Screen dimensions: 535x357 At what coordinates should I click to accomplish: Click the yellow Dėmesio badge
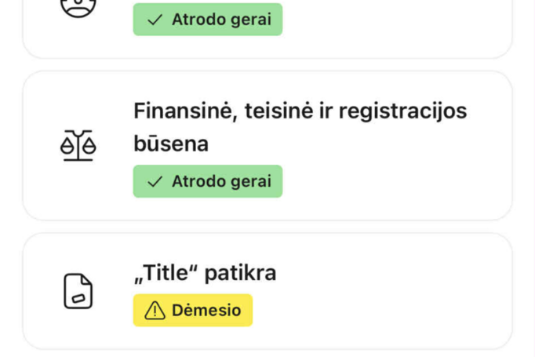pyautogui.click(x=192, y=310)
